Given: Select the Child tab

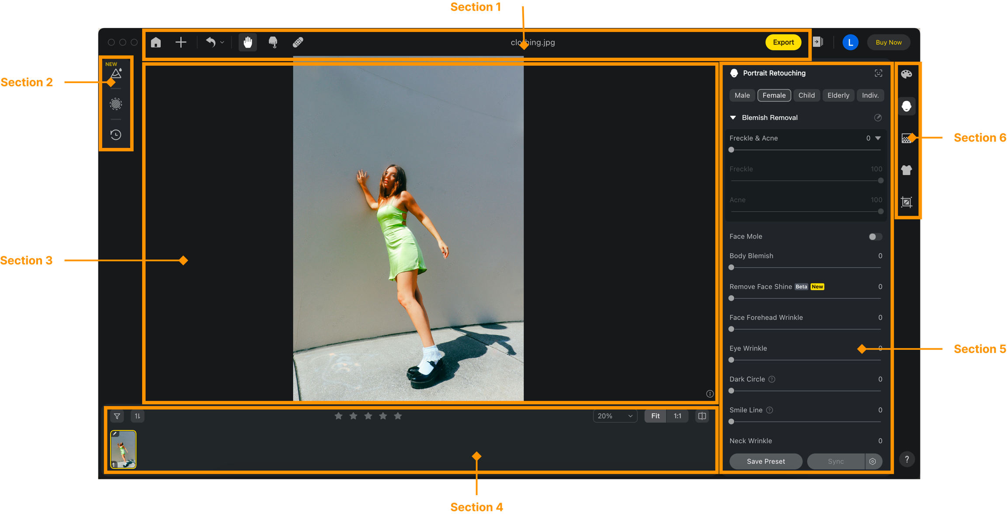Looking at the screenshot, I should tap(806, 95).
